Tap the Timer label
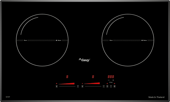The height and width of the screenshot is (102, 170). (111, 82)
